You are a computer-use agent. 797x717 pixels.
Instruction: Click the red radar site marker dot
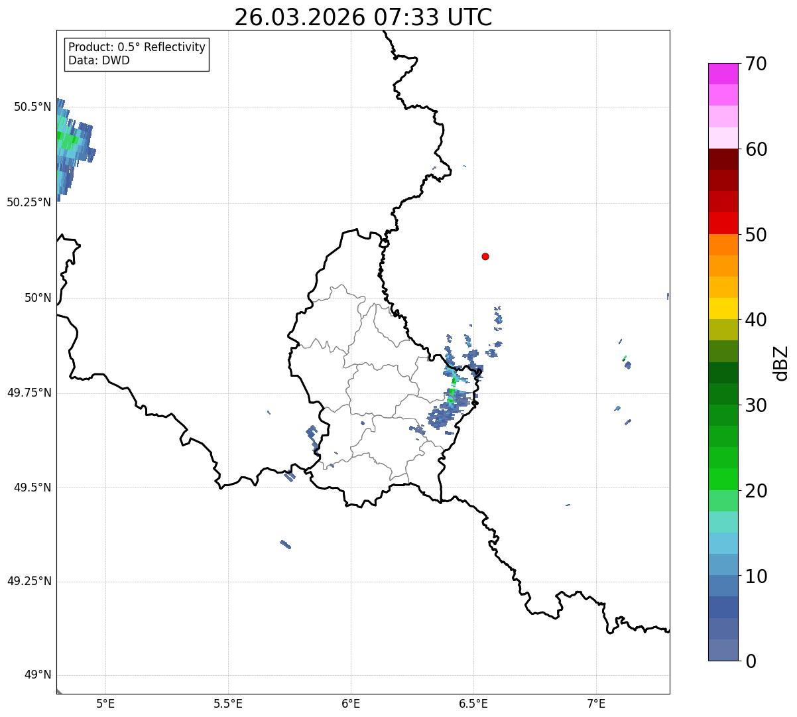click(485, 256)
